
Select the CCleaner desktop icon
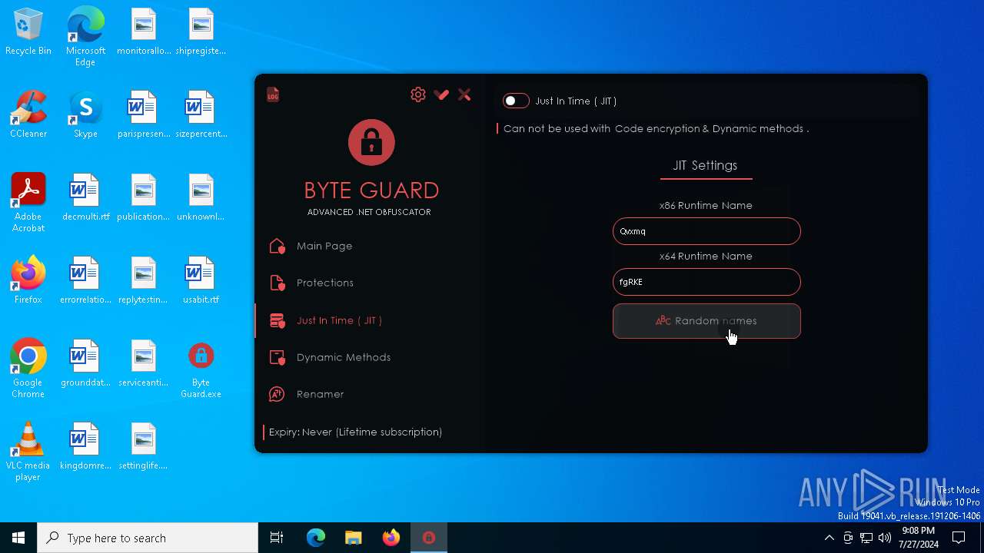(28, 115)
